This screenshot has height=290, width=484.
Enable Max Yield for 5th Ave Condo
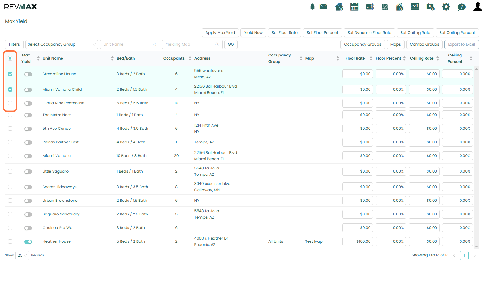point(28,129)
